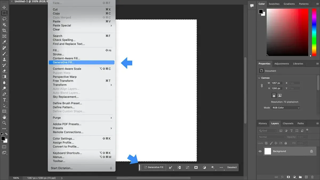Switch to the Swatches tab
320x180 pixels.
coord(274,4)
